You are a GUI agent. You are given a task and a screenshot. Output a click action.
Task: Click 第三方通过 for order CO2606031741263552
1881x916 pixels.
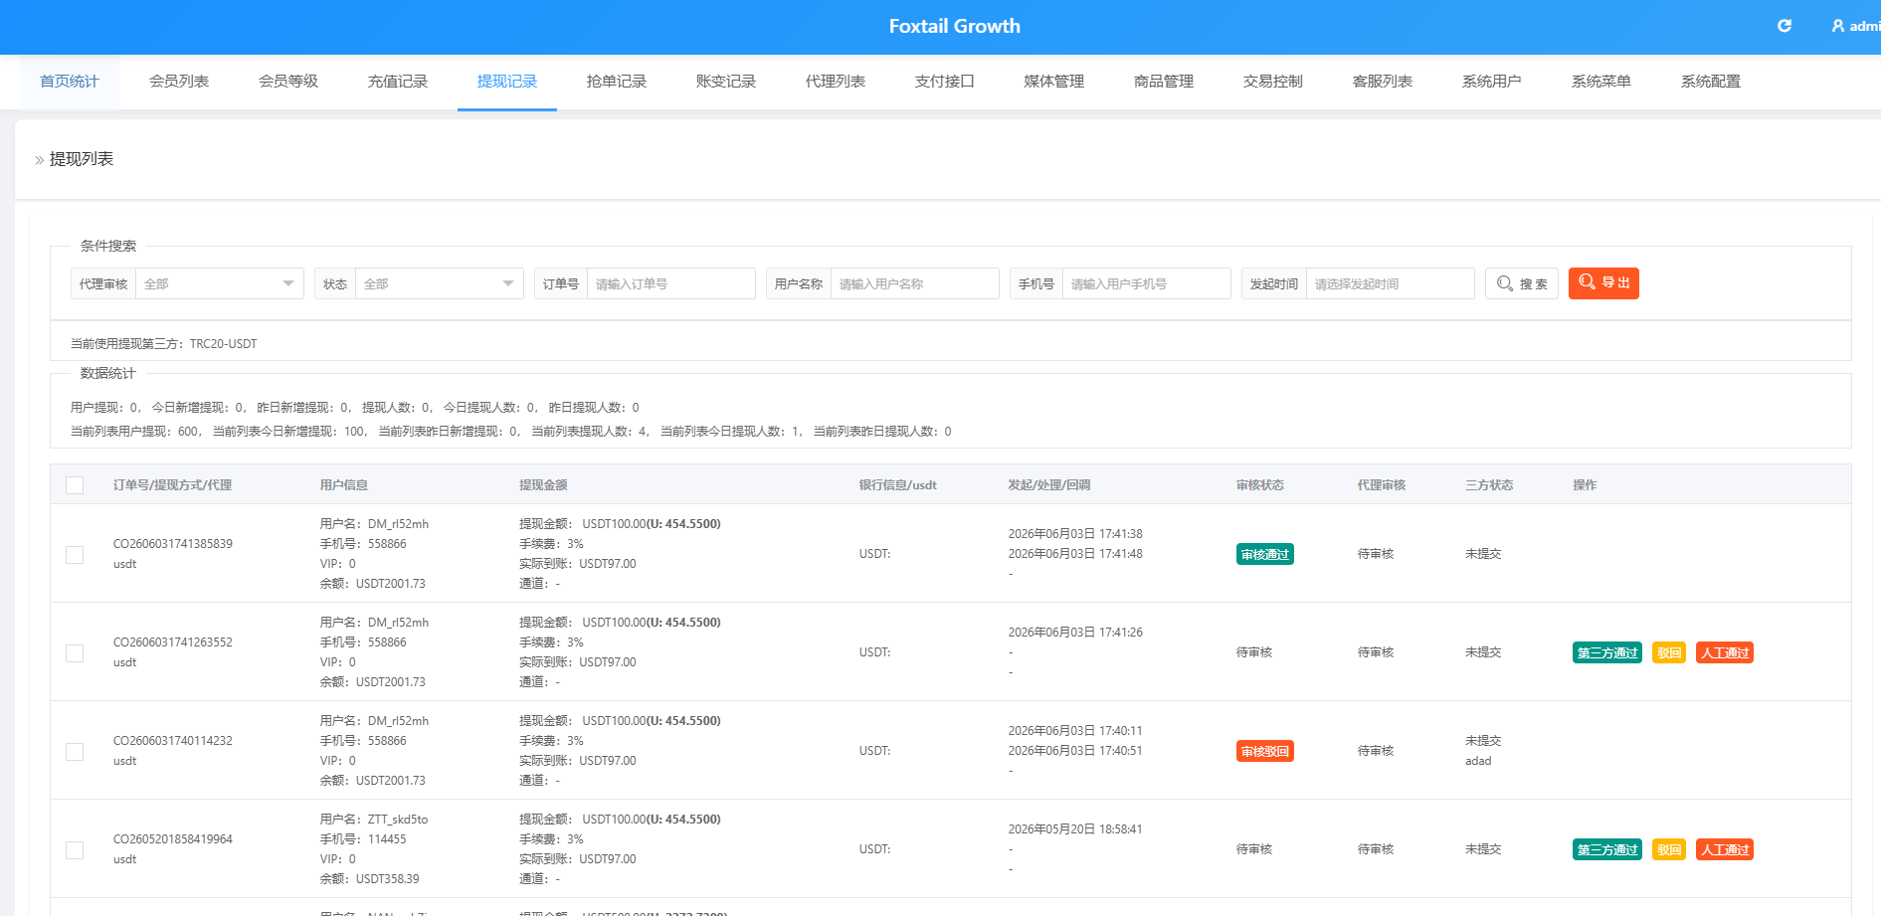pyautogui.click(x=1607, y=652)
